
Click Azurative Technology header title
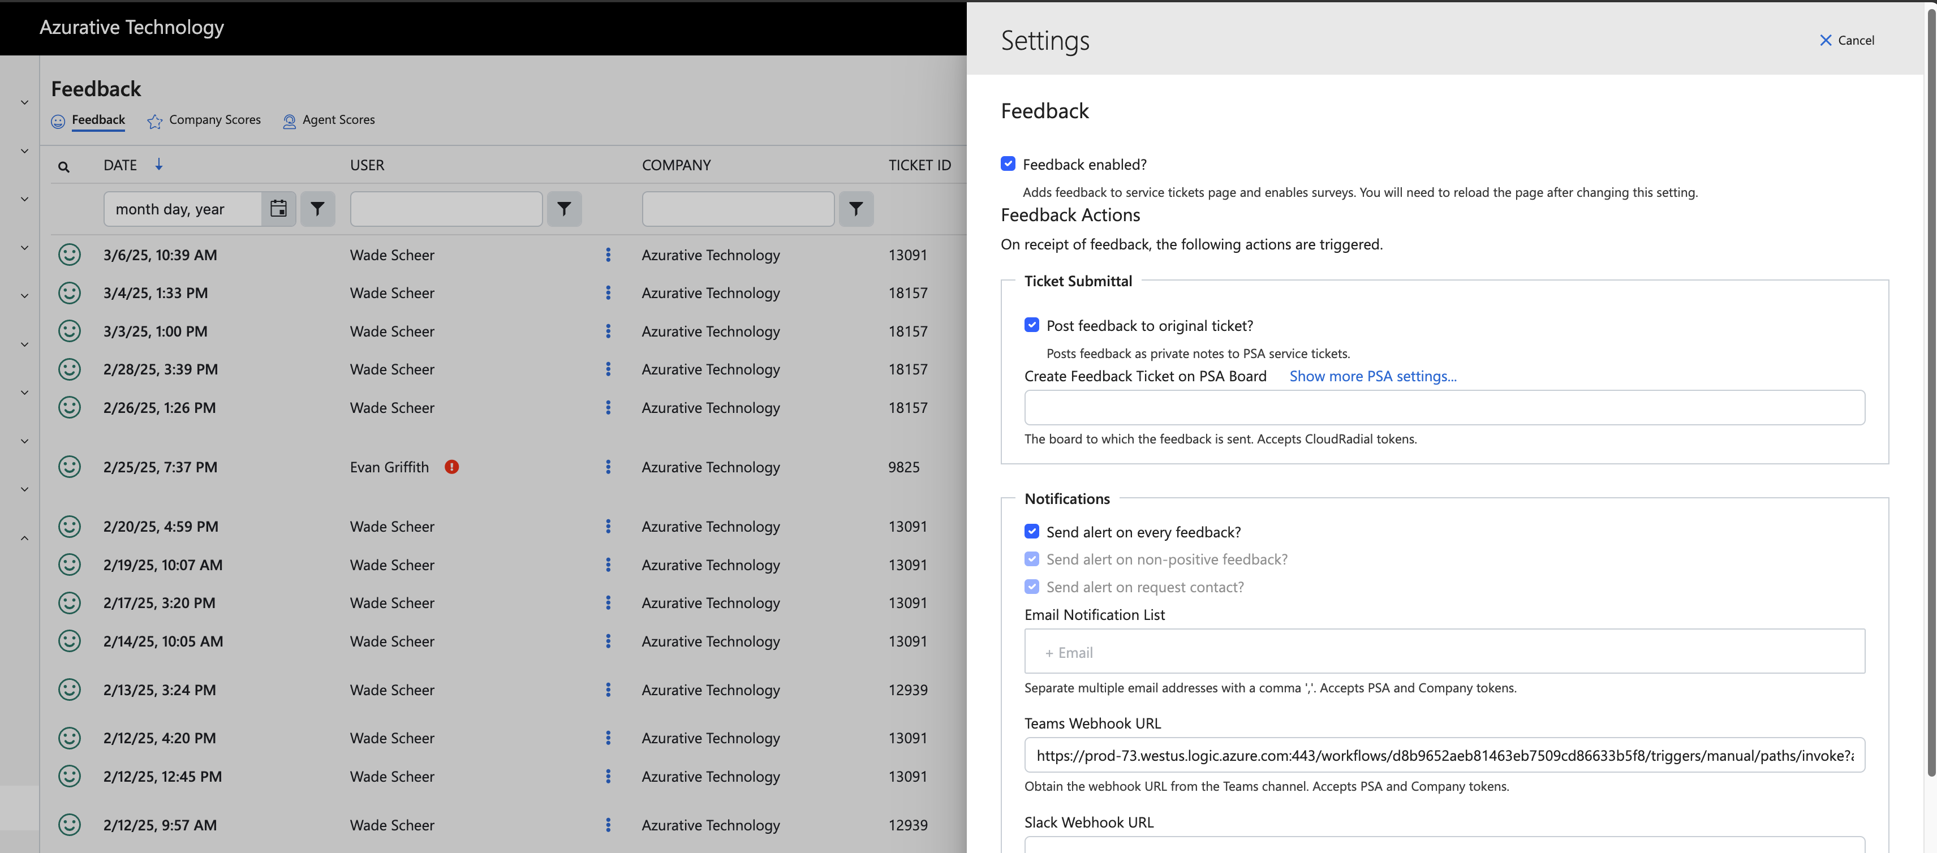click(x=132, y=27)
